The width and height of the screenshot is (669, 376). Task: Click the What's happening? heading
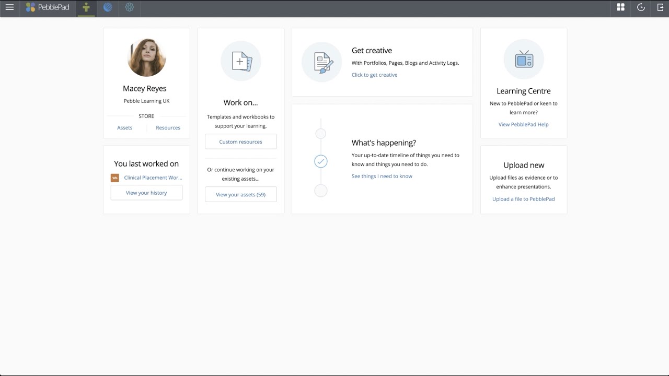384,143
